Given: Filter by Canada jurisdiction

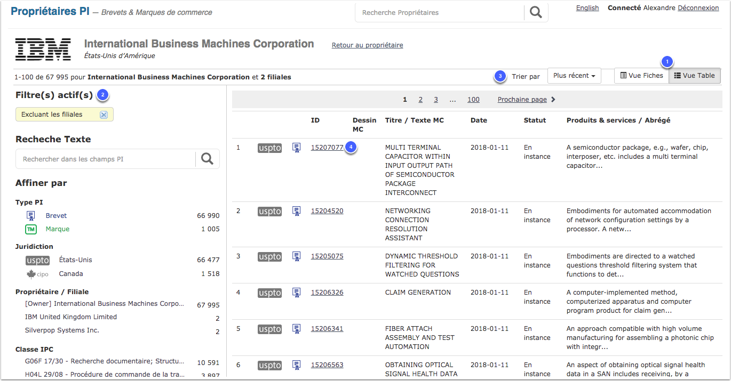Looking at the screenshot, I should point(71,274).
